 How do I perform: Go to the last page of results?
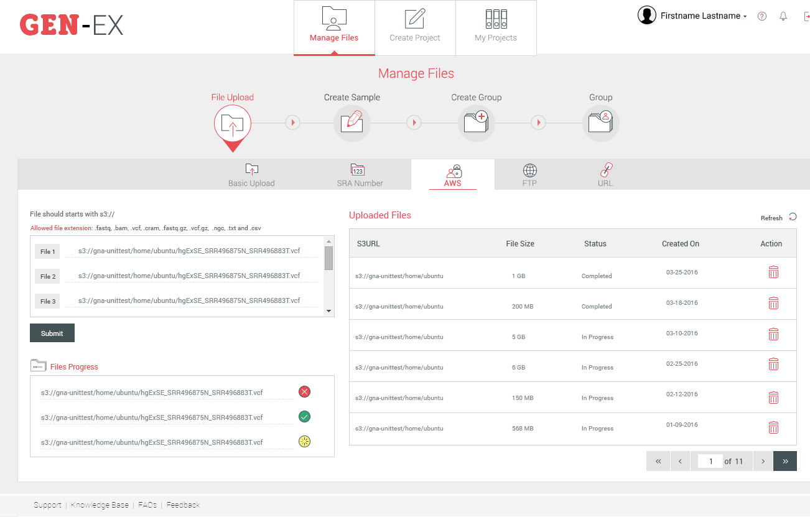(784, 461)
